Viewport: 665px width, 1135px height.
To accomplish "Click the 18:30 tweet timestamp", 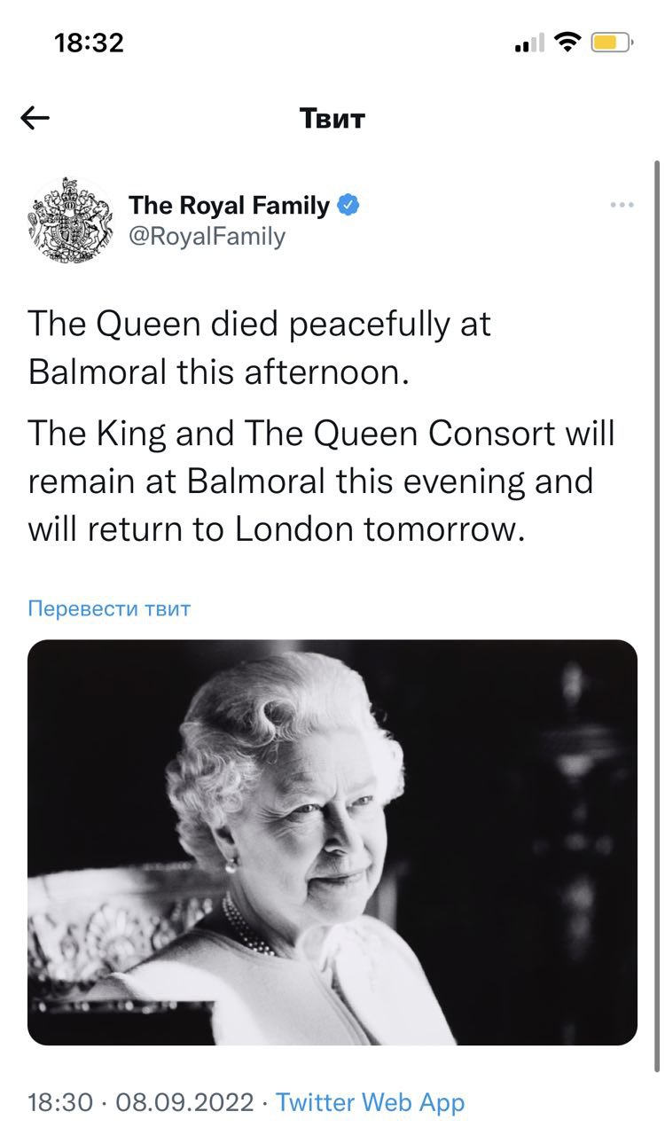I will [60, 1103].
